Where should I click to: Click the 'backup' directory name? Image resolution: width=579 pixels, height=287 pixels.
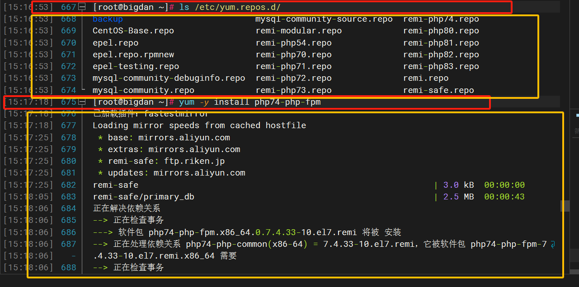(108, 19)
